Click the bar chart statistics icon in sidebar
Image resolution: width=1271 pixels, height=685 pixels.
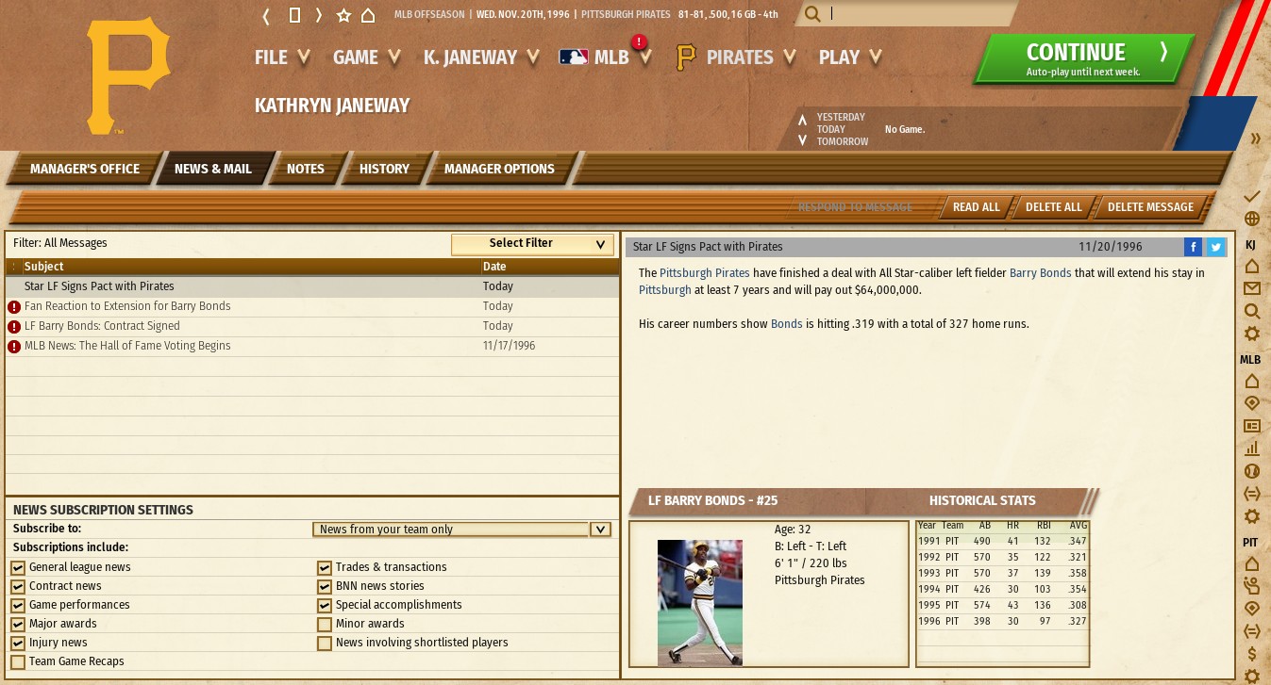pyautogui.click(x=1251, y=449)
